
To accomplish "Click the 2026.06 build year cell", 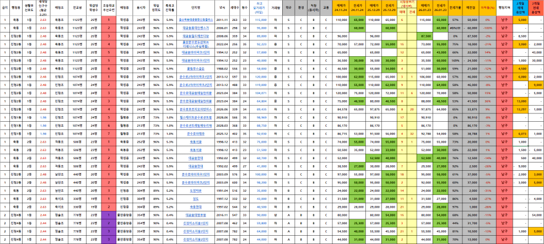I will (222, 109).
